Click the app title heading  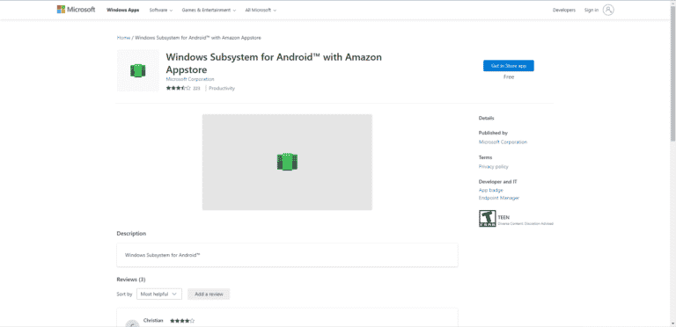[x=274, y=62]
